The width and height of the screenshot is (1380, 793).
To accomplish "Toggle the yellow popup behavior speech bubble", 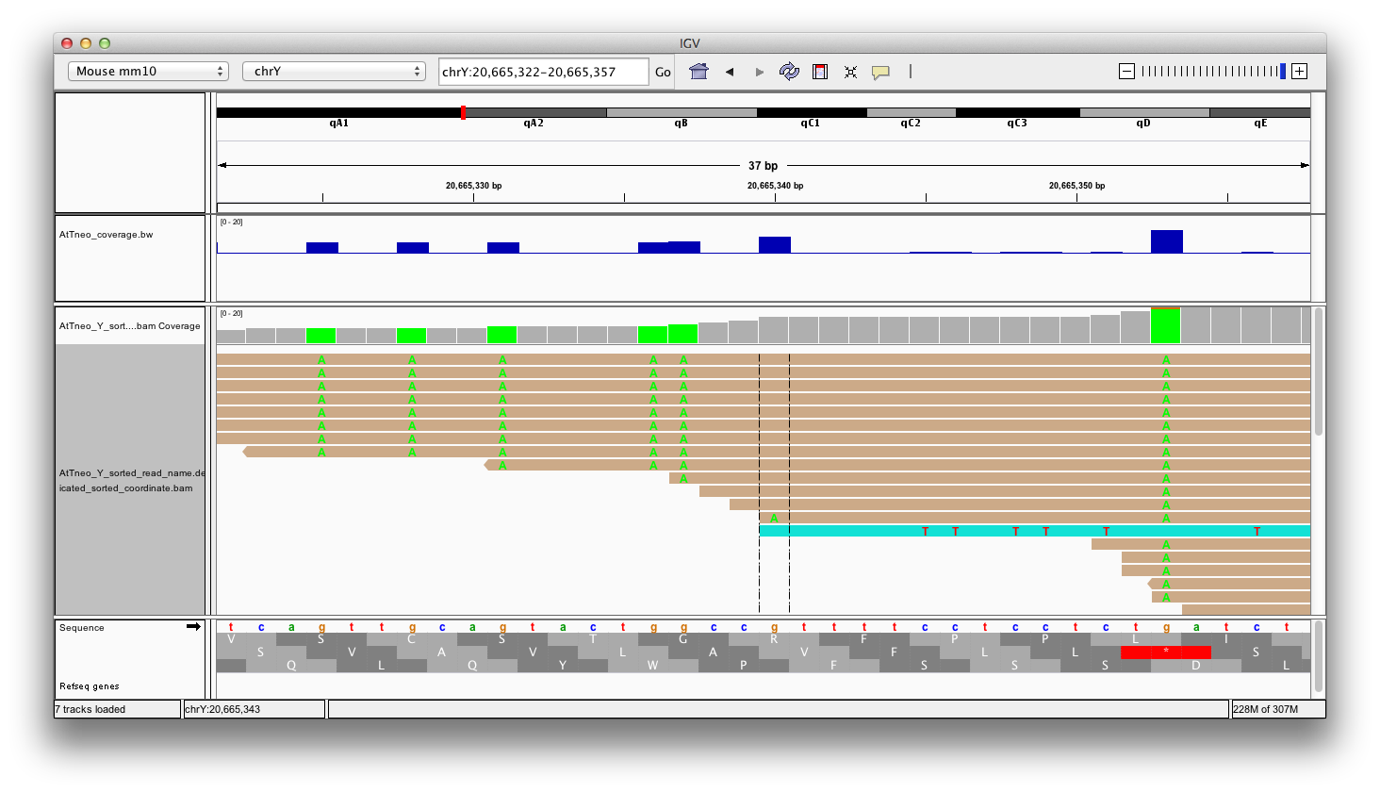I will click(880, 73).
